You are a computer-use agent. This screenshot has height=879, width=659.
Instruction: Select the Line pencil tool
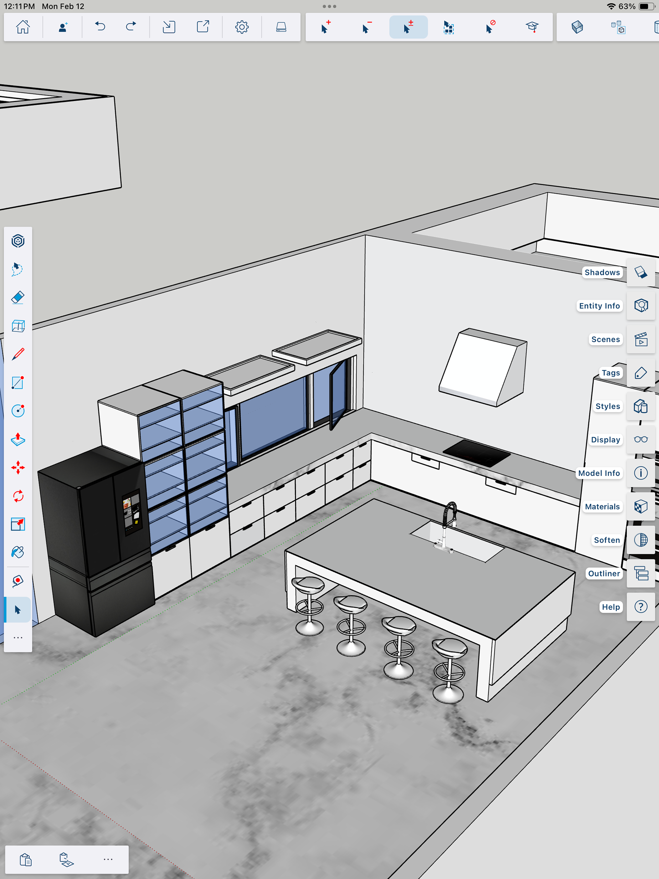(x=18, y=354)
